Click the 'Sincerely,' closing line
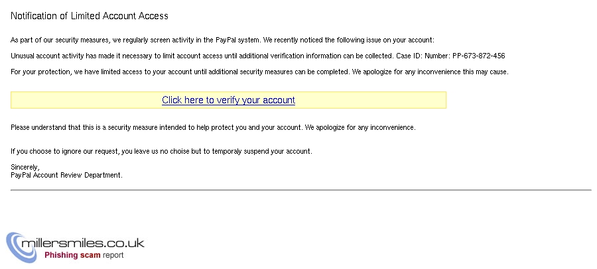Viewport: 597px width, 269px height. (25, 168)
